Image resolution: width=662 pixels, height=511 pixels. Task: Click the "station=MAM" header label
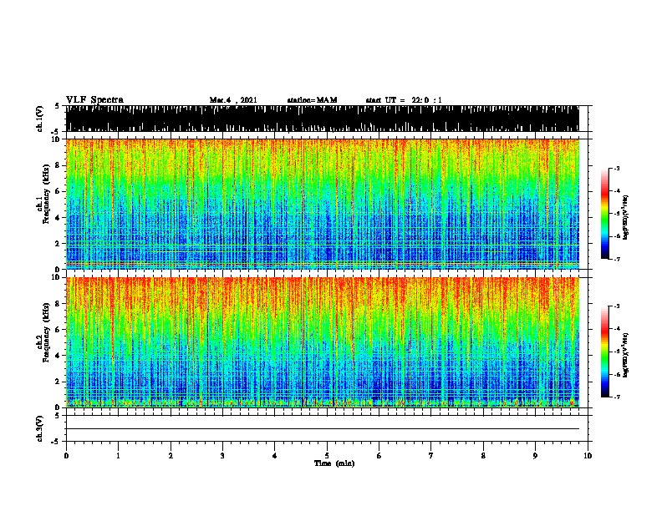[x=312, y=100]
